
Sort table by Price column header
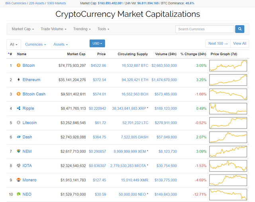tap(101, 54)
